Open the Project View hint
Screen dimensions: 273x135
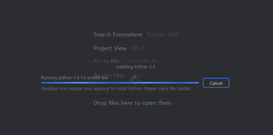[110, 48]
